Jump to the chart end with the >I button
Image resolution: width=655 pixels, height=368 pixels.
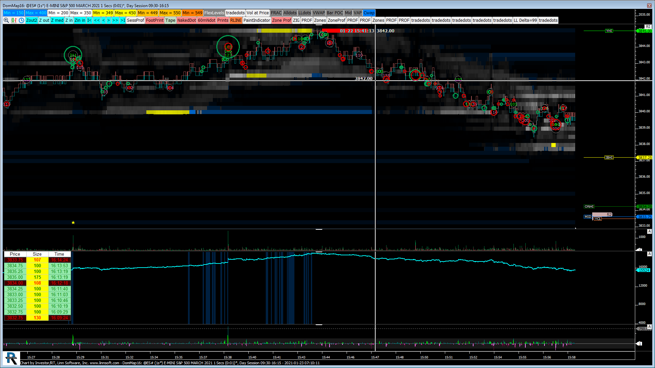(x=123, y=20)
